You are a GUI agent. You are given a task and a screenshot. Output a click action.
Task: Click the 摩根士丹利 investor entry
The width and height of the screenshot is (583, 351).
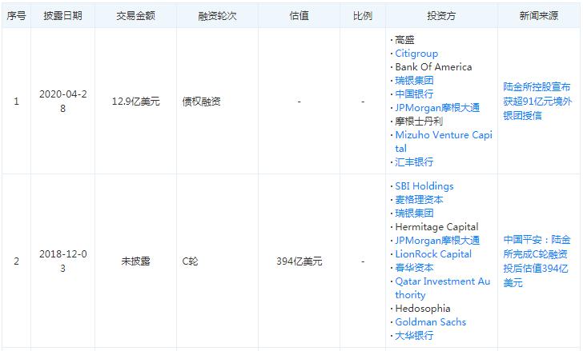[419, 121]
